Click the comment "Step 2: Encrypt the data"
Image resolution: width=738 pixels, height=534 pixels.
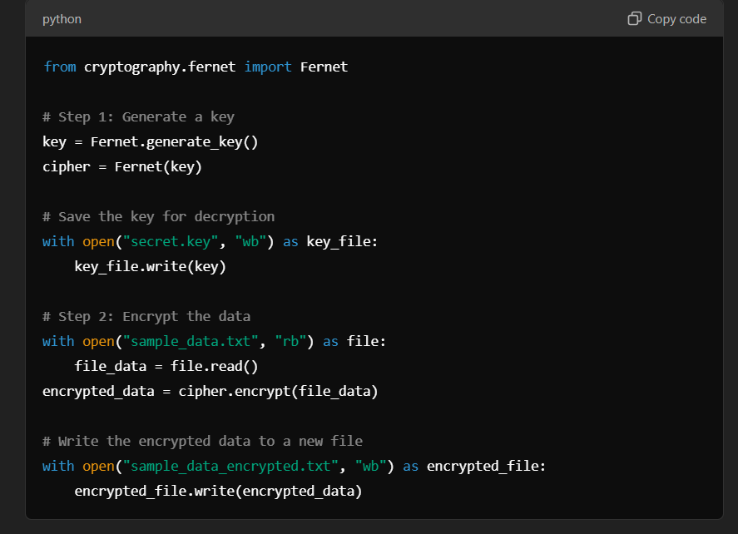click(x=146, y=316)
